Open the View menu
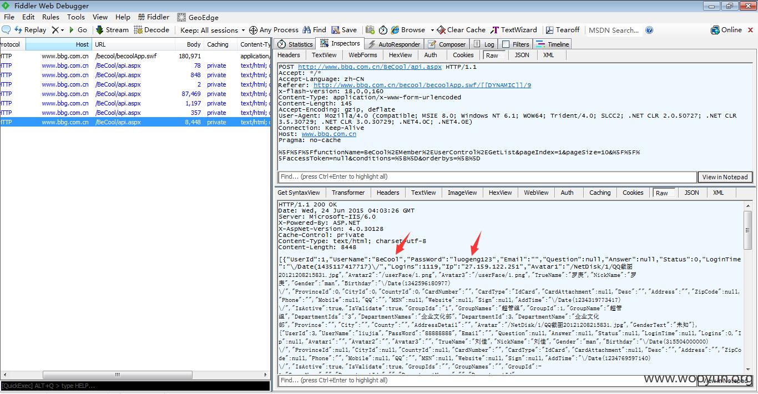The image size is (758, 394). [x=100, y=17]
